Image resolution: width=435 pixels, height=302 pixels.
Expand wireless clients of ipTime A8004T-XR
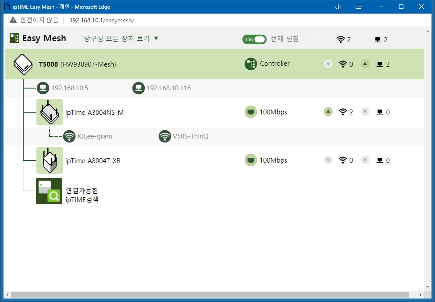(x=328, y=160)
